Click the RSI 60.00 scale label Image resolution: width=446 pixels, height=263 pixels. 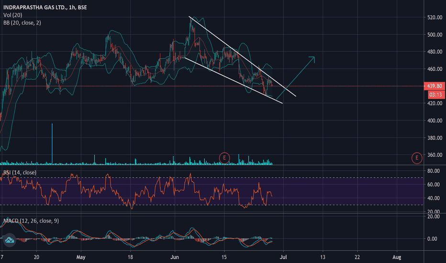434,185
